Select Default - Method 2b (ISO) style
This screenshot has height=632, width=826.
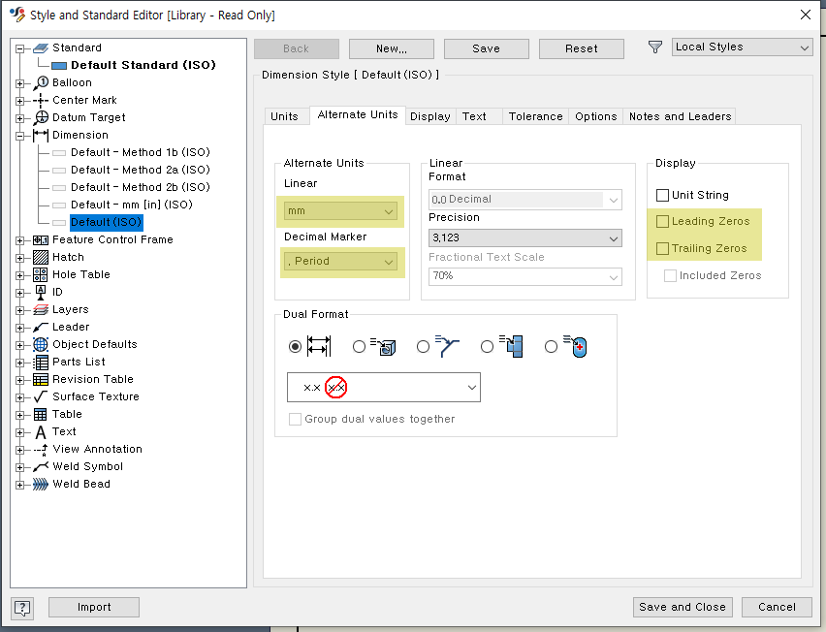coord(141,187)
